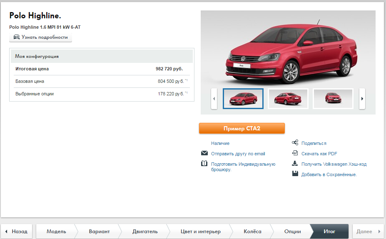Go to the Двигатель step tab
This screenshot has height=239, width=386.
click(145, 232)
